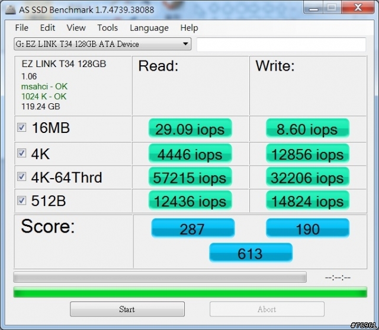Open the Tools menu

(108, 28)
